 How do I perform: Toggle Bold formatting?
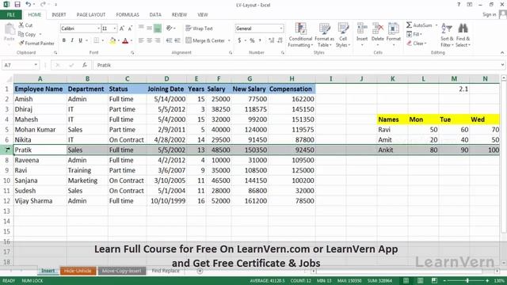point(64,40)
